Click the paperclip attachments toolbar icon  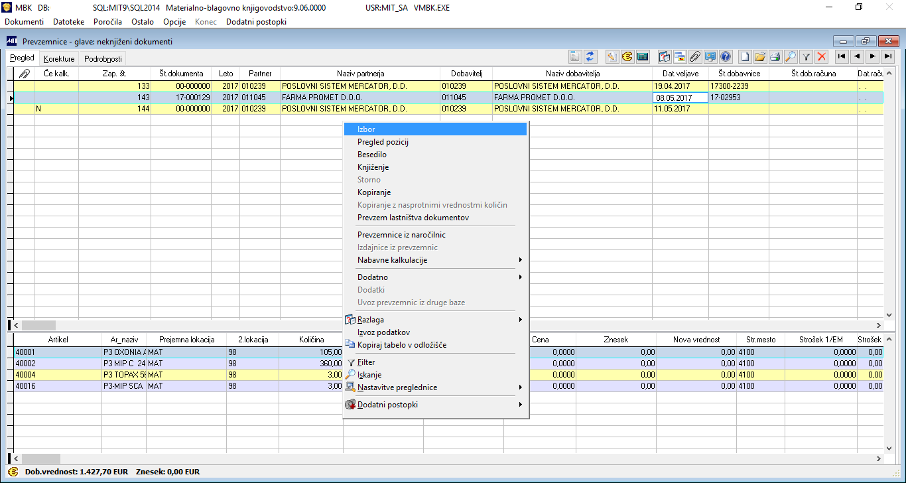coord(696,57)
